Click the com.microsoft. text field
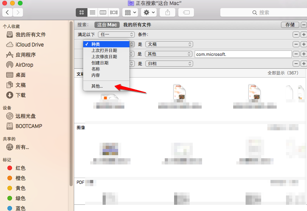This screenshot has width=307, height=211. [x=243, y=54]
